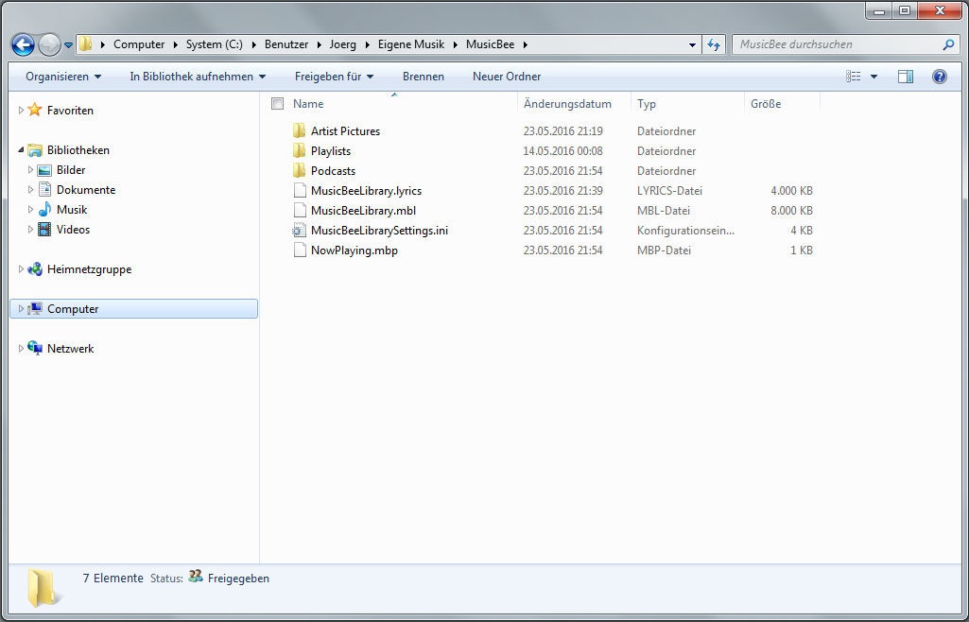Open Help via the question mark icon
This screenshot has height=622, width=969.
[940, 77]
